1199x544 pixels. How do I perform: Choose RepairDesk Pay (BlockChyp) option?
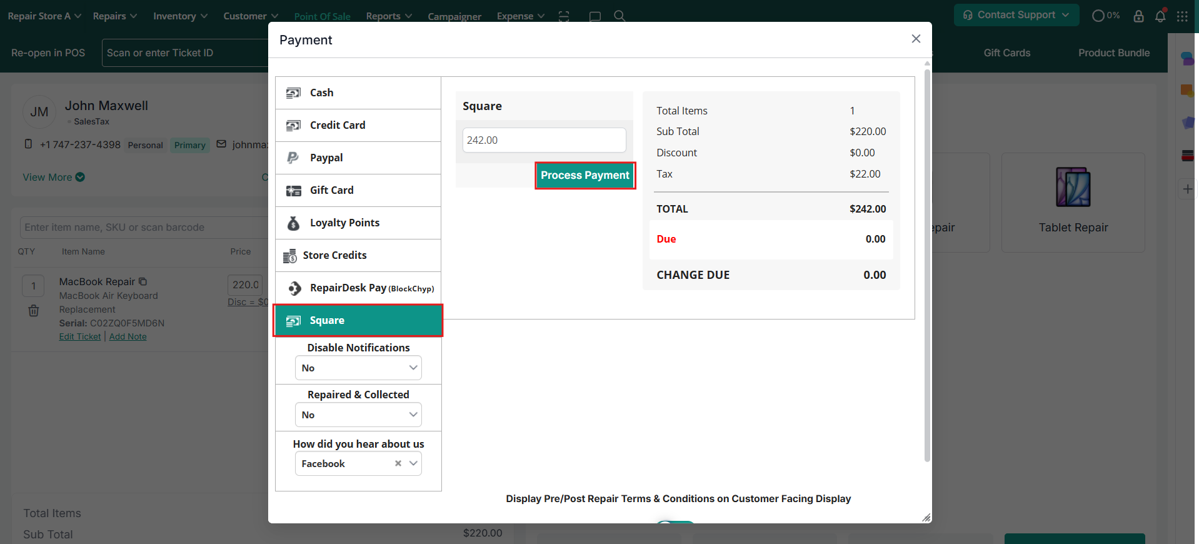[358, 288]
